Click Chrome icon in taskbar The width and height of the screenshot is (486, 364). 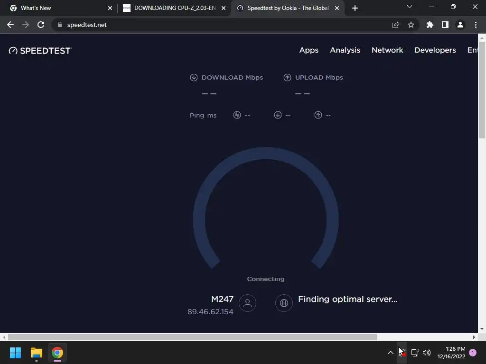tap(57, 353)
